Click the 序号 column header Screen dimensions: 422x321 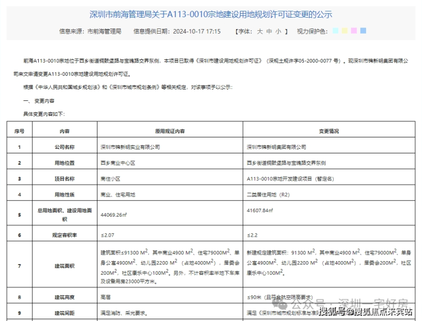tap(19, 131)
